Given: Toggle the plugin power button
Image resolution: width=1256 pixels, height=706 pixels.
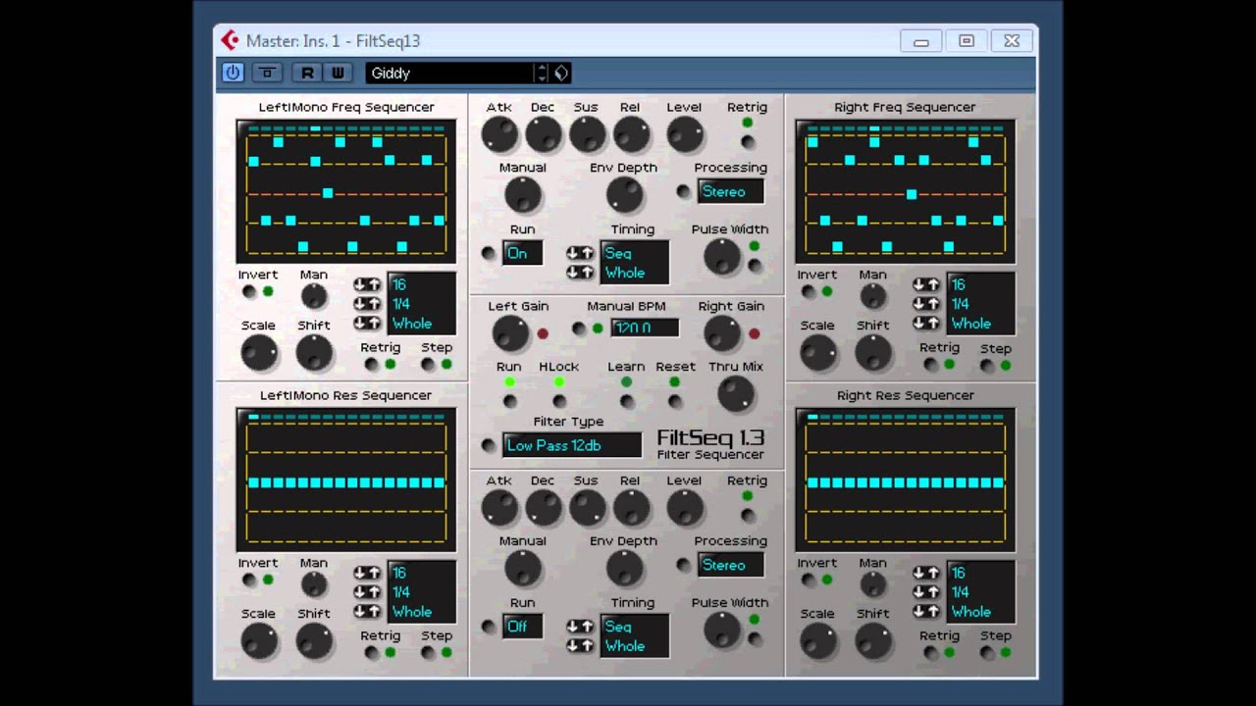Looking at the screenshot, I should tap(233, 73).
